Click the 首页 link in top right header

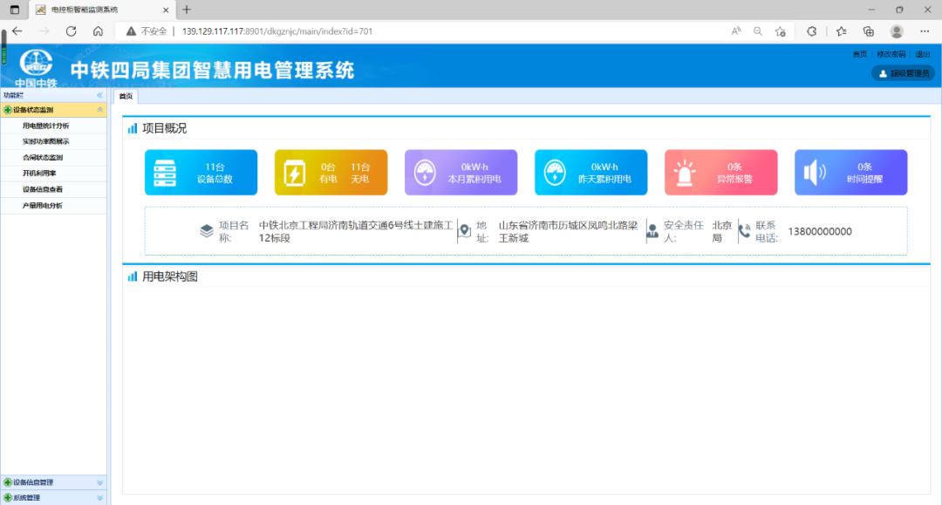(860, 54)
